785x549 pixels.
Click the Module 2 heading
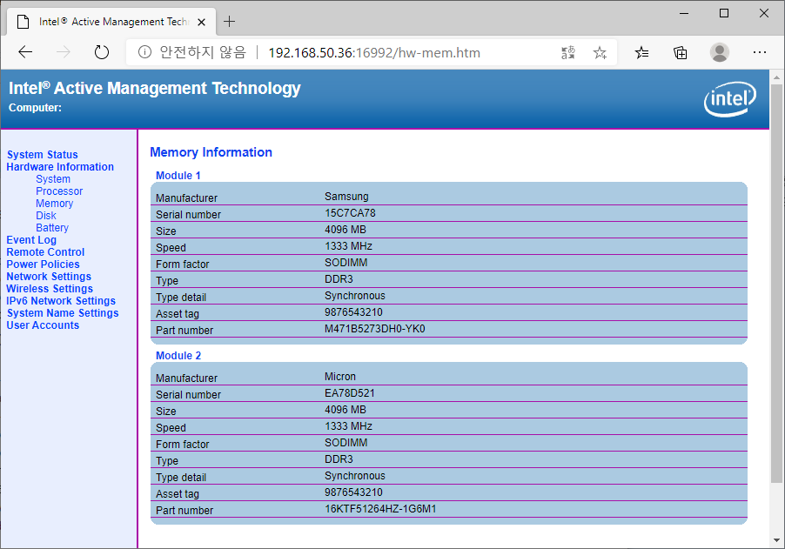(178, 356)
